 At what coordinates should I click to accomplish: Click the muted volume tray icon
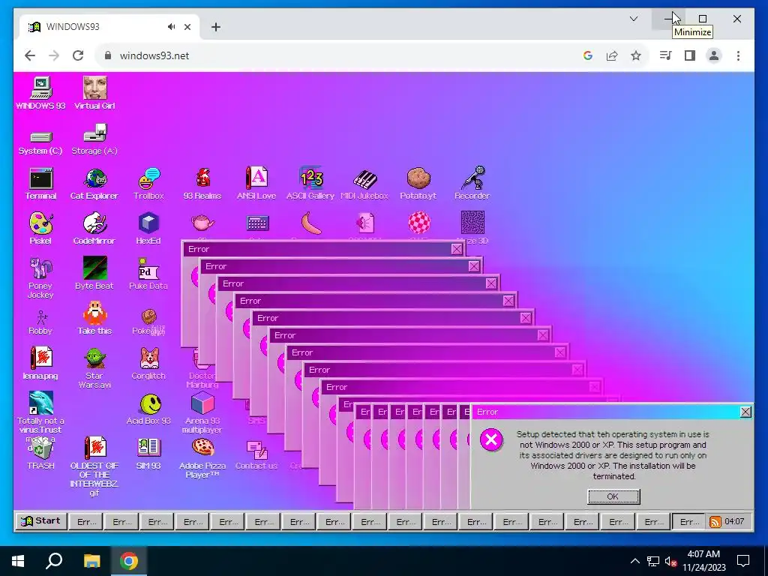(670, 561)
